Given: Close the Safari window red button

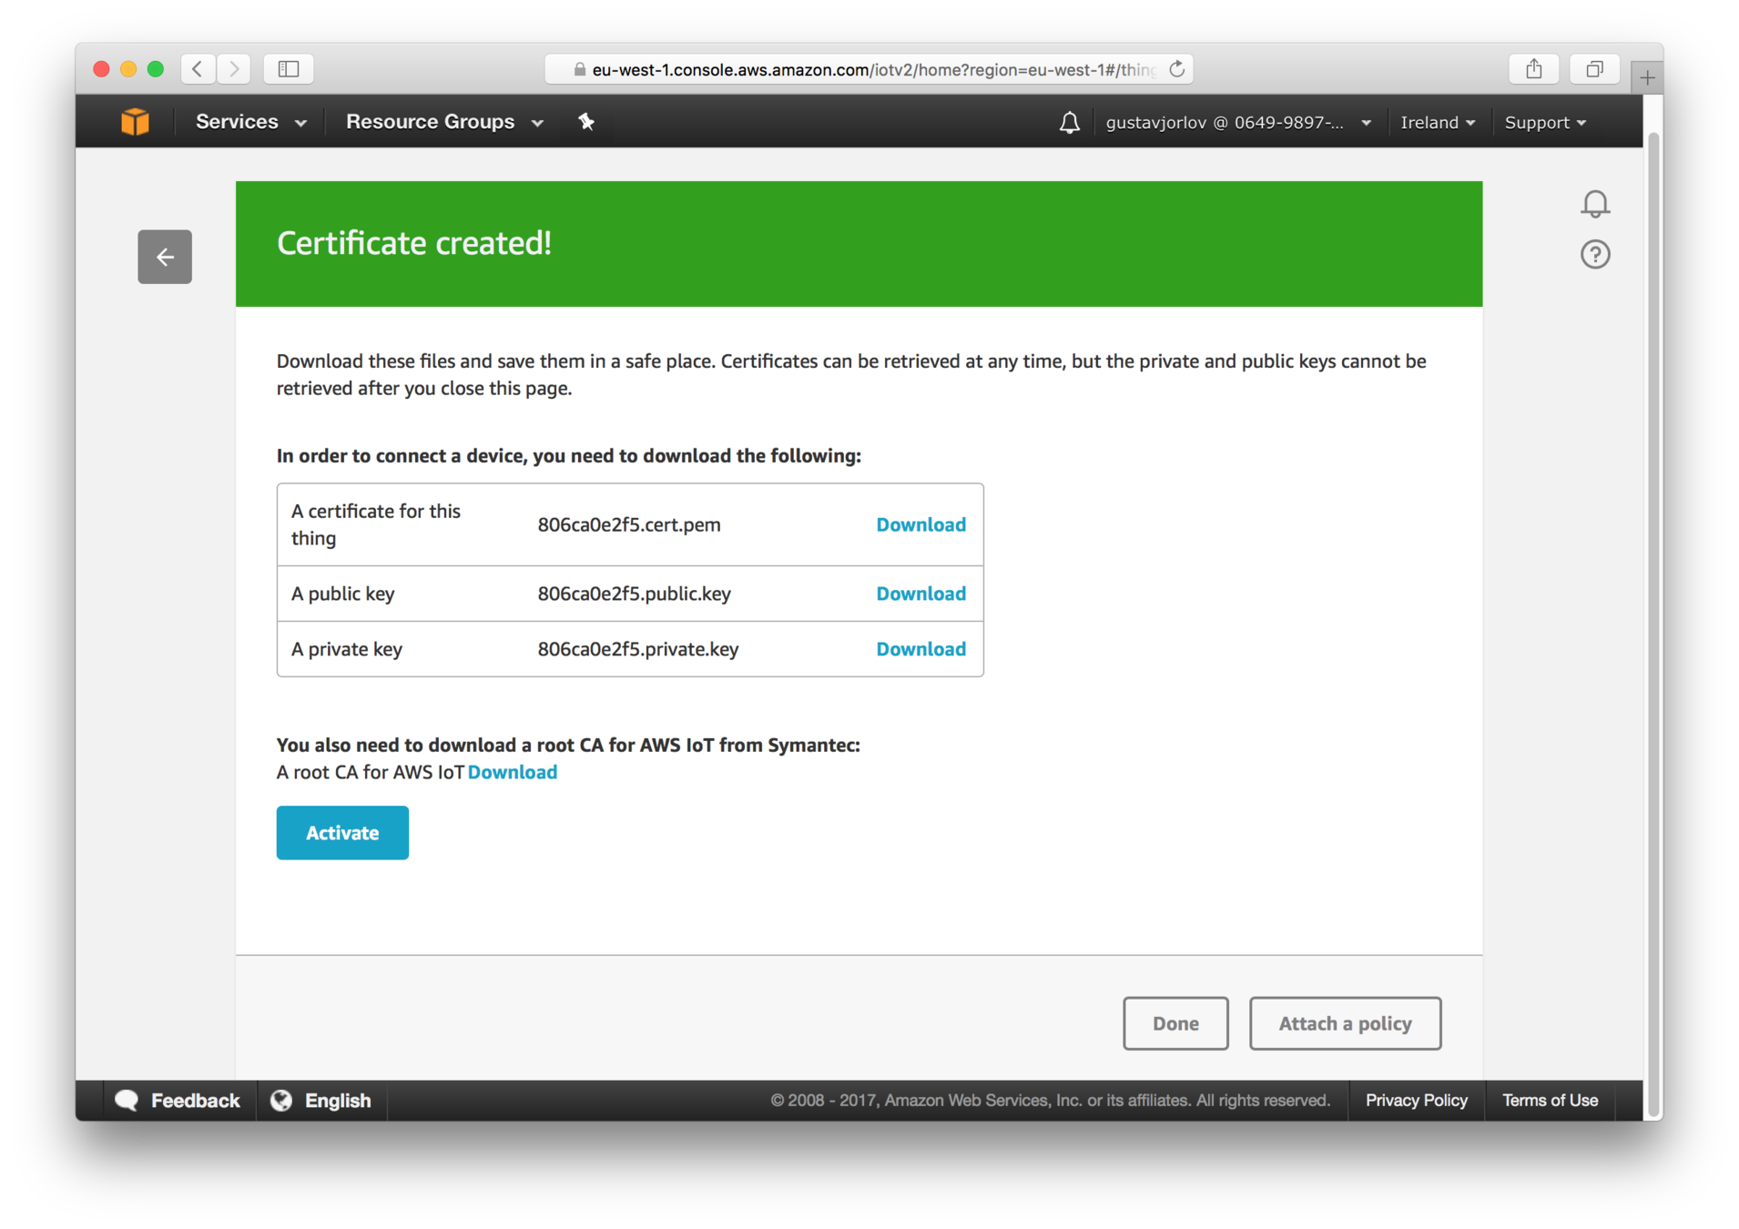Looking at the screenshot, I should click(x=102, y=69).
